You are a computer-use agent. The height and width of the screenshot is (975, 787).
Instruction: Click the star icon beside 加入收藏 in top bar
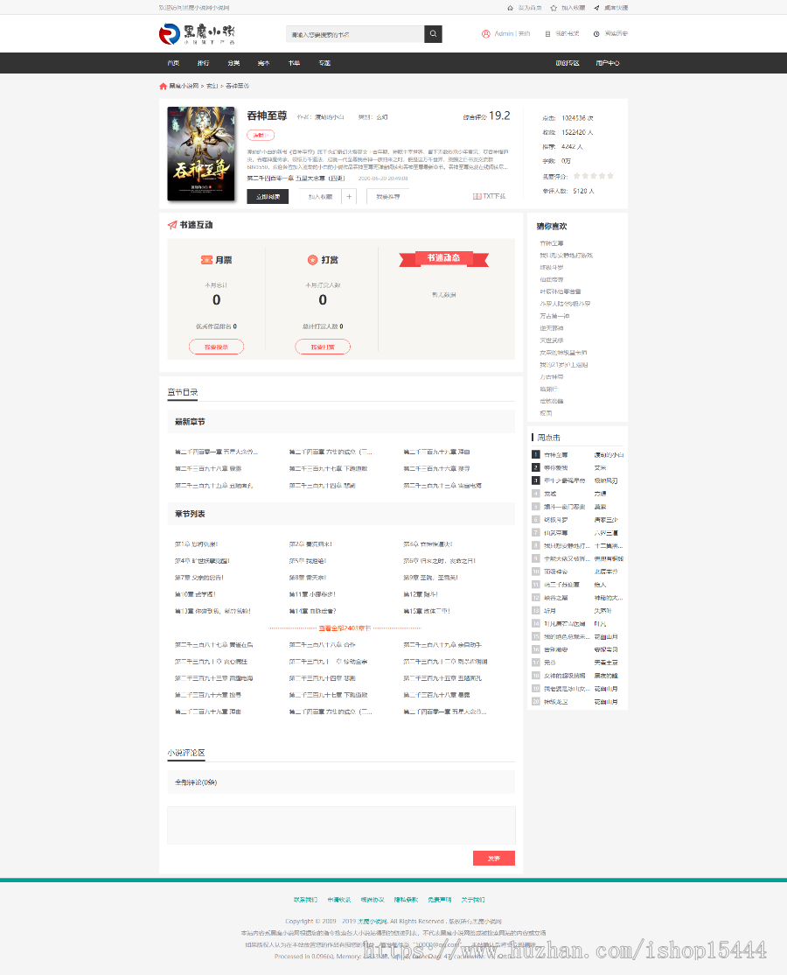point(554,8)
